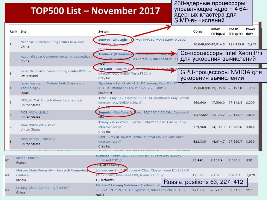Open Lomonosov 2 system link
The width and height of the screenshot is (267, 200).
(106, 170)
